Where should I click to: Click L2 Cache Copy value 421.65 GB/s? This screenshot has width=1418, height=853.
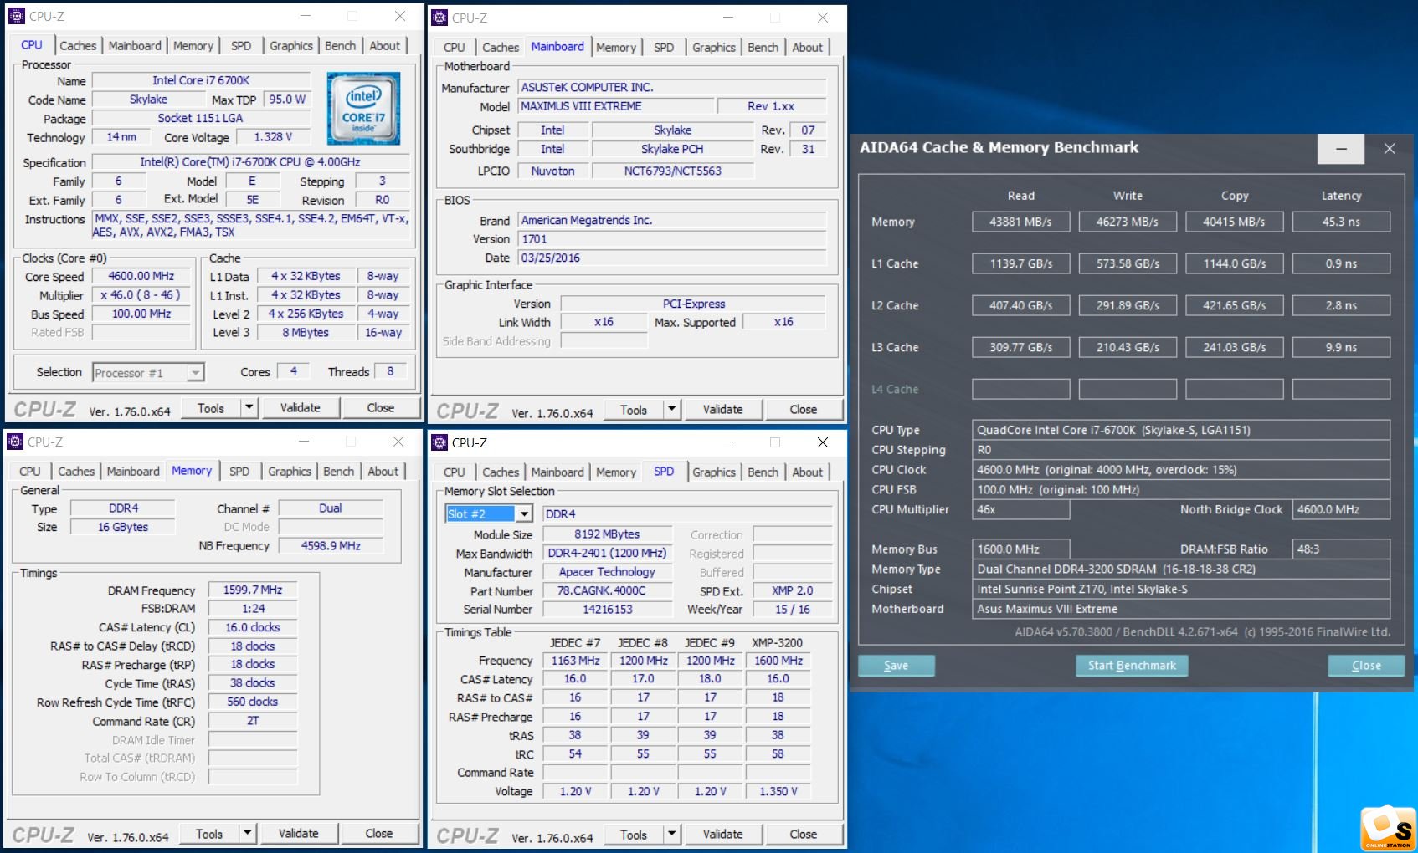(1235, 305)
